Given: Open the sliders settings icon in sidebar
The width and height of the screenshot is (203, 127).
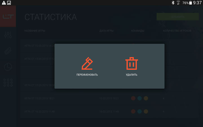Looking at the screenshot, I should coord(8,35).
